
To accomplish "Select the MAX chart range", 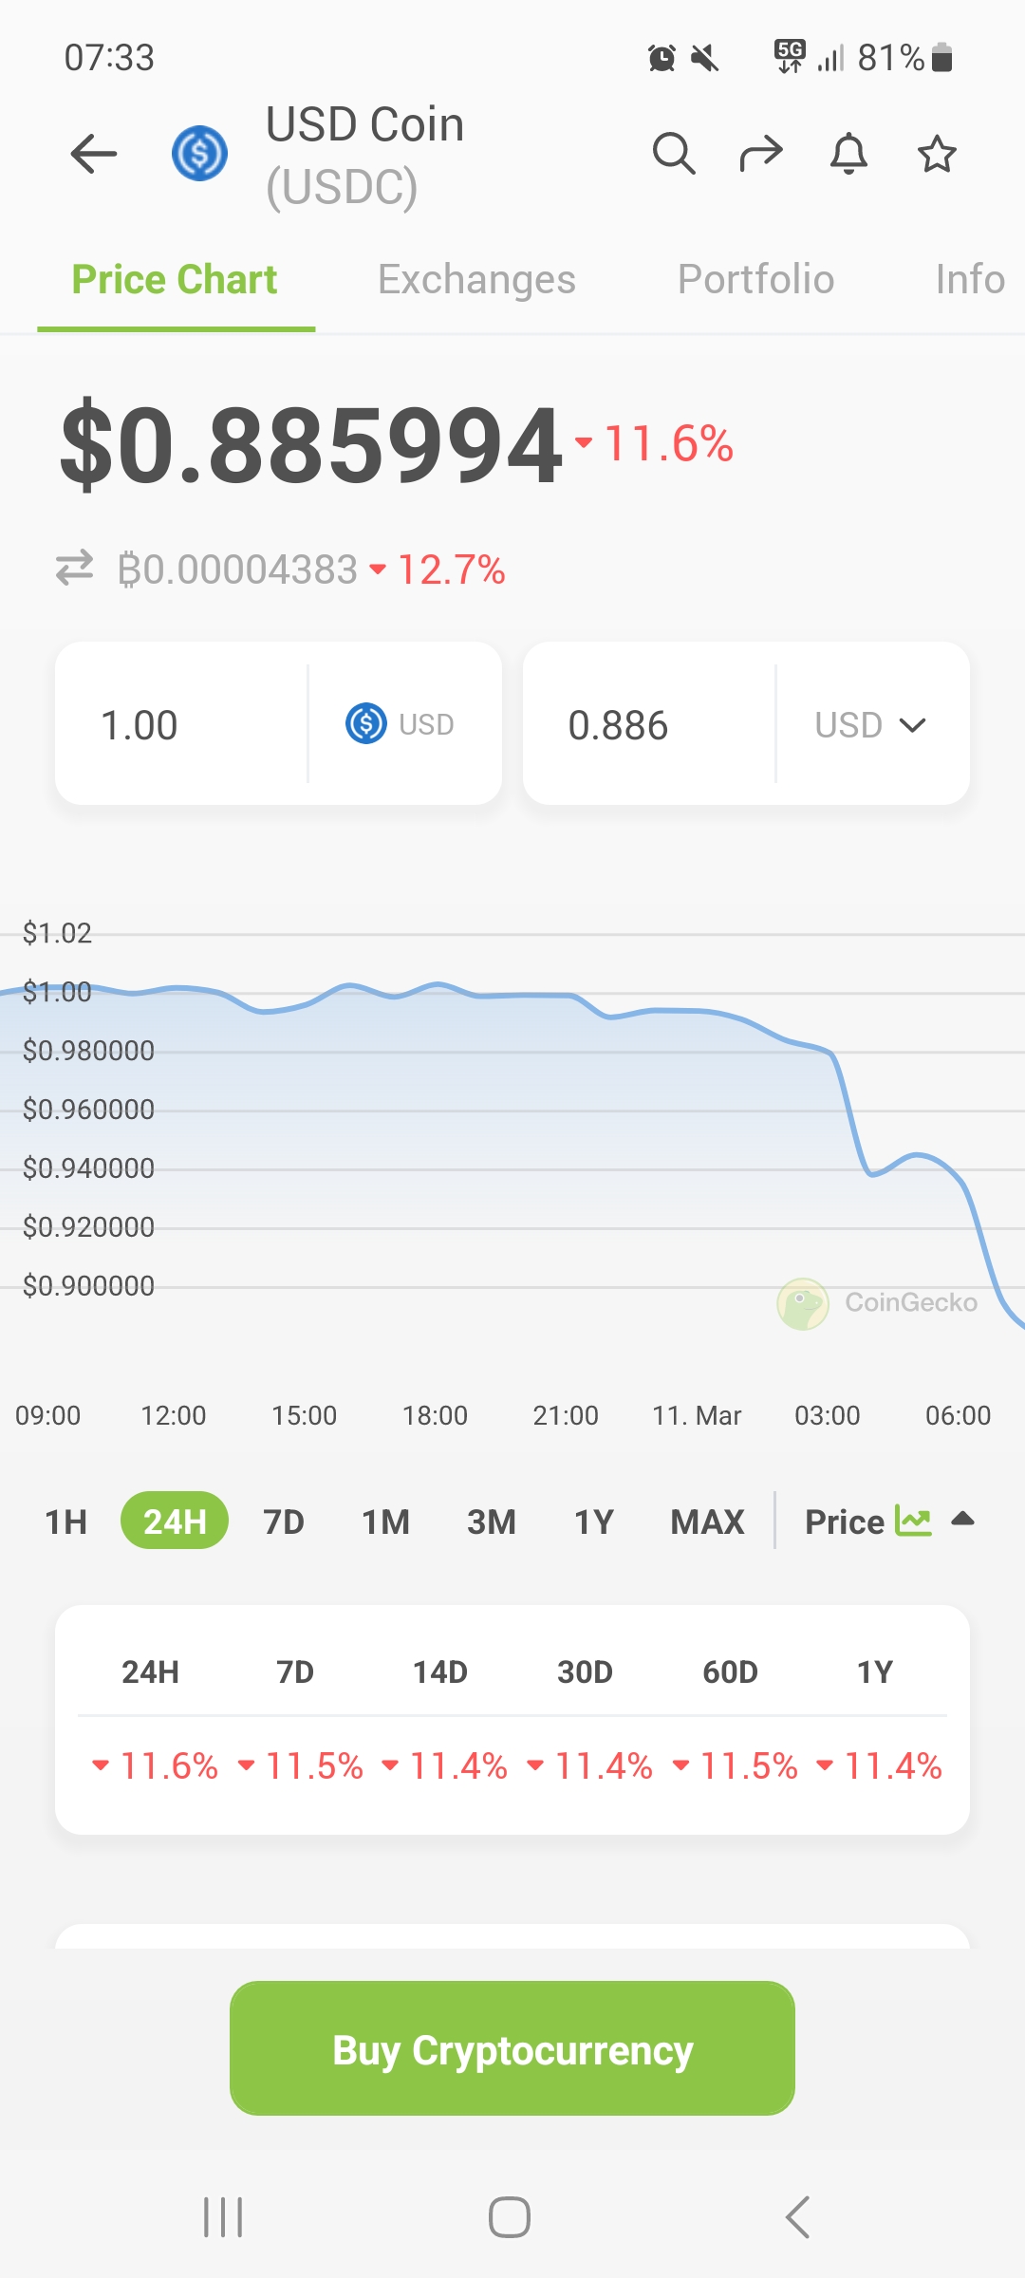I will click(707, 1522).
